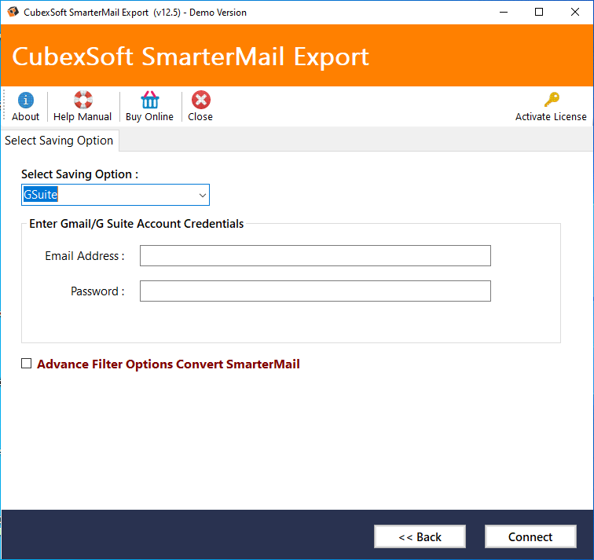Viewport: 594px width, 560px height.
Task: Click the CubexSoft app icon in title bar
Action: 13,12
